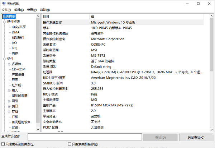
Task: Expand the 网络 tree node
Action: coord(9,101)
